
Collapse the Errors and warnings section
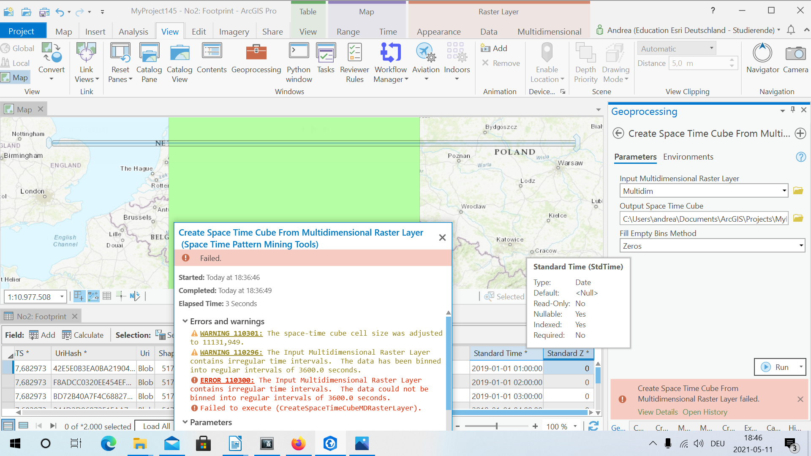pos(185,321)
